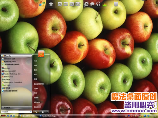Click the start menu search field
The image size is (158, 118).
pyautogui.click(x=17, y=112)
